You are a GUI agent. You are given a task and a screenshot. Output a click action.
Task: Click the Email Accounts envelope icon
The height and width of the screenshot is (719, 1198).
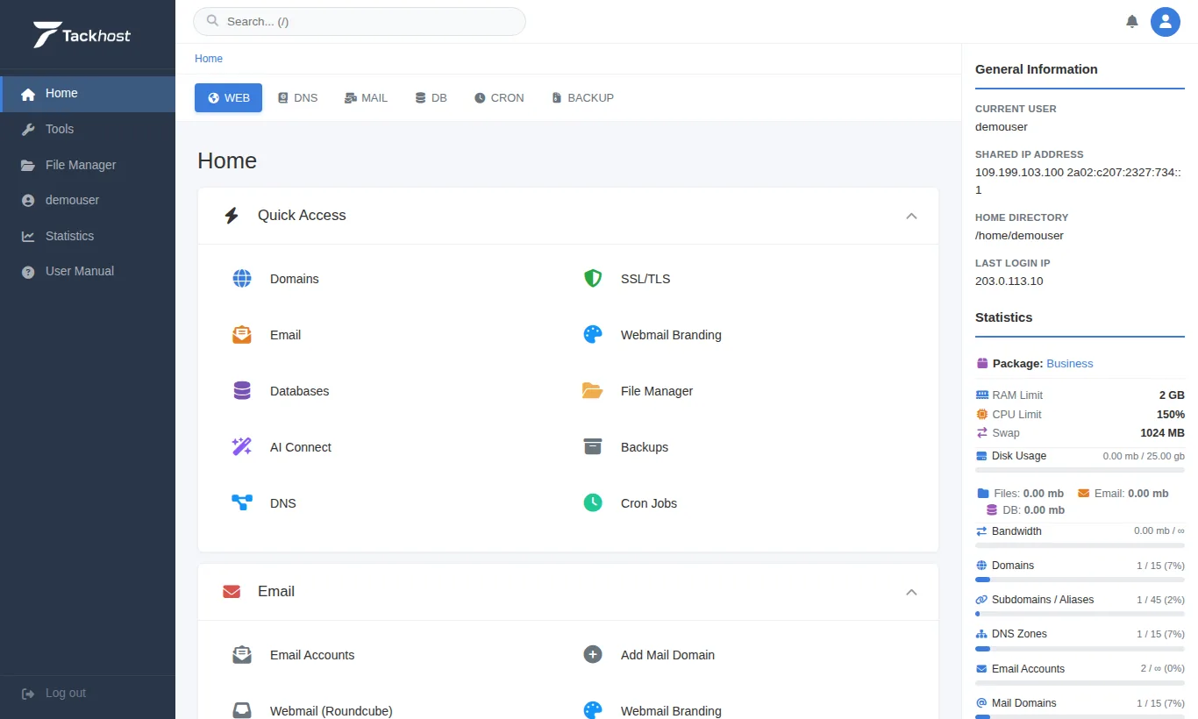click(242, 655)
